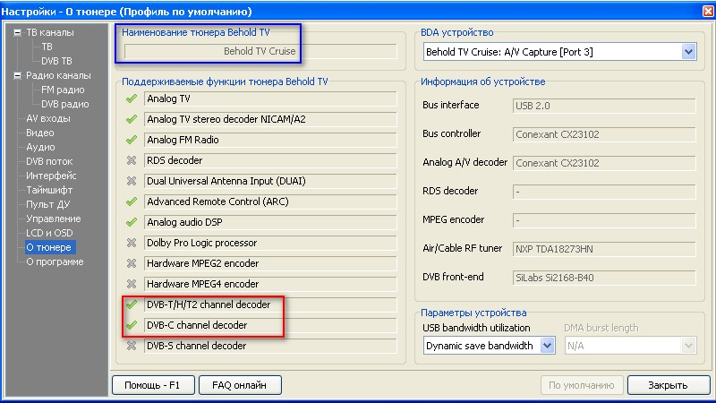
Task: Open the BDA устройство device dropdown
Action: (688, 52)
